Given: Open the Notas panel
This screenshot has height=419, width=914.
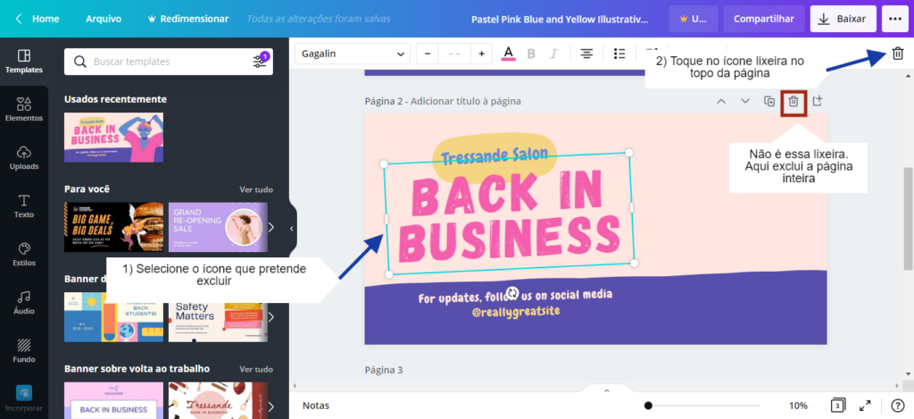Looking at the screenshot, I should [x=316, y=406].
